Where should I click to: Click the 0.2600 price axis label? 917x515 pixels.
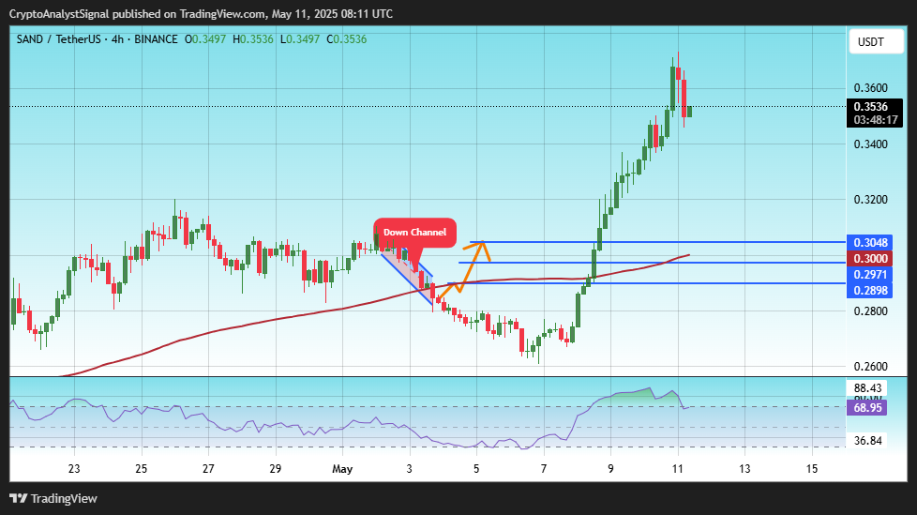[871, 367]
